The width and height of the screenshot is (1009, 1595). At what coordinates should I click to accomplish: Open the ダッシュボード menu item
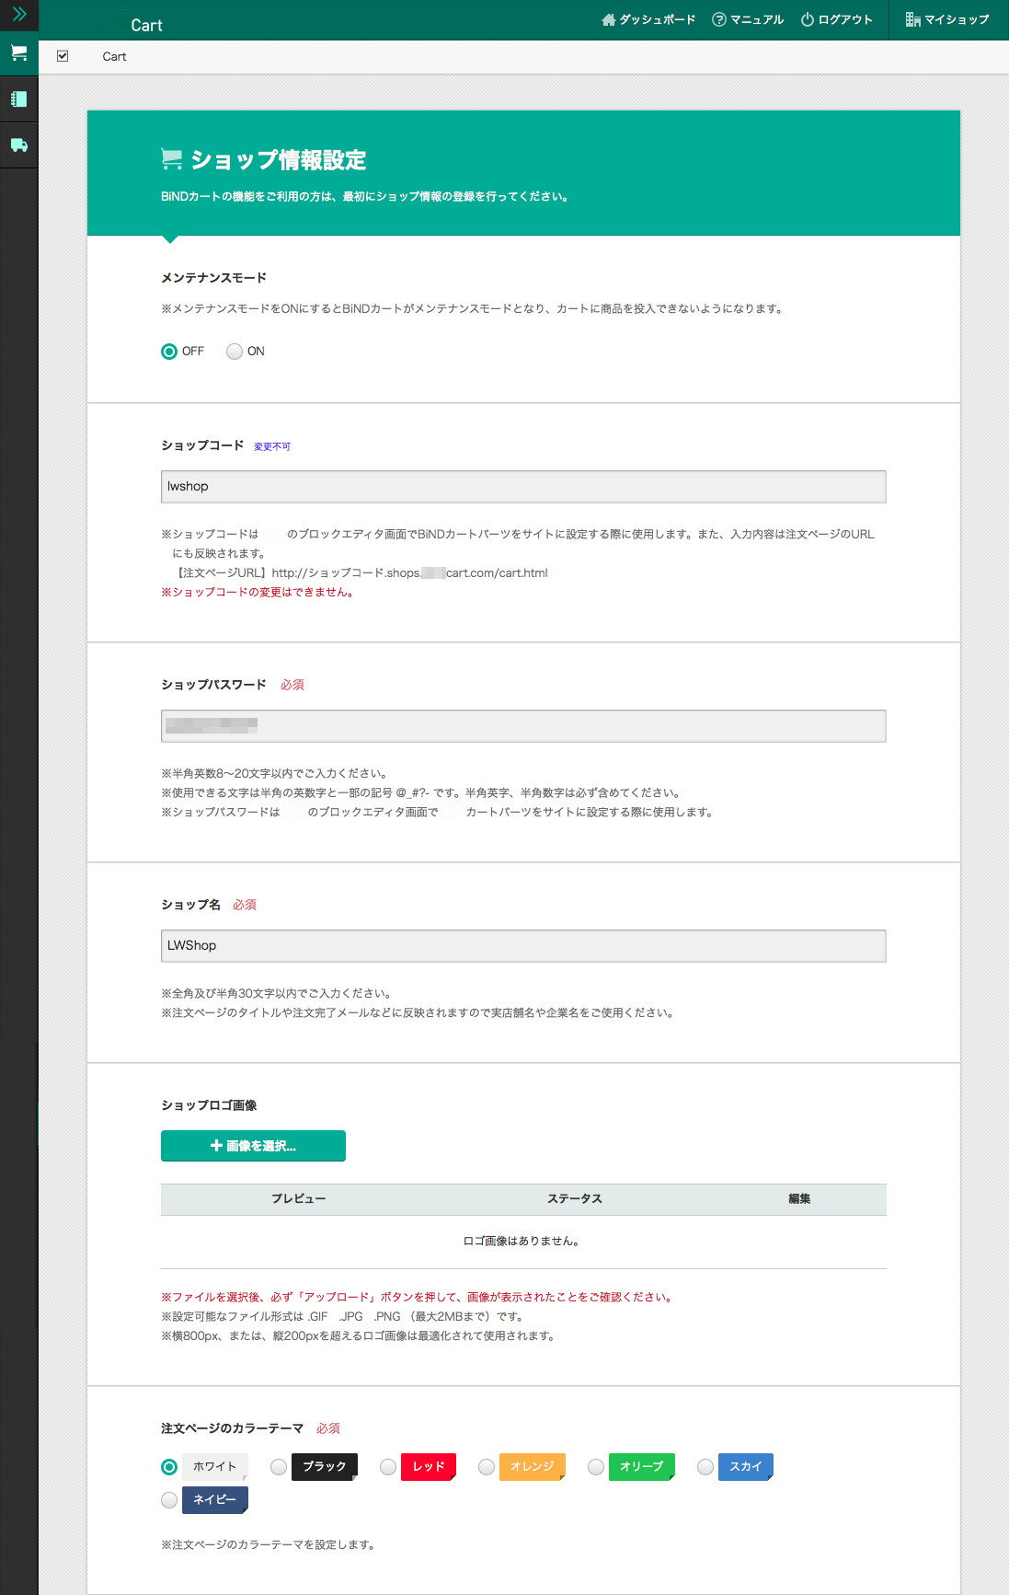tap(648, 19)
